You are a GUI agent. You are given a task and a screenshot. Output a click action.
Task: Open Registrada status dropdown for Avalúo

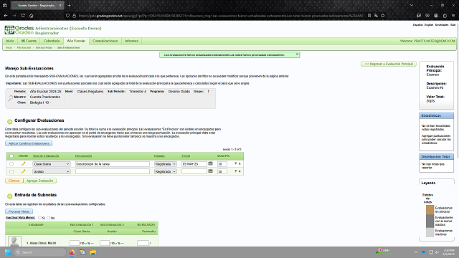pyautogui.click(x=166, y=171)
